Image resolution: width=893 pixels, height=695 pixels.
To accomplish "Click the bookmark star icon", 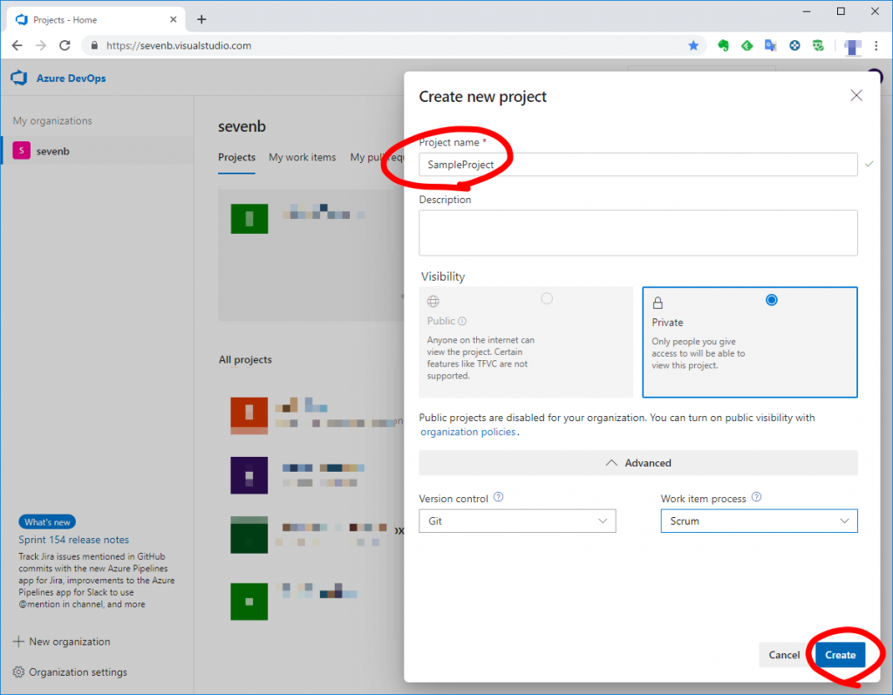I will [693, 45].
